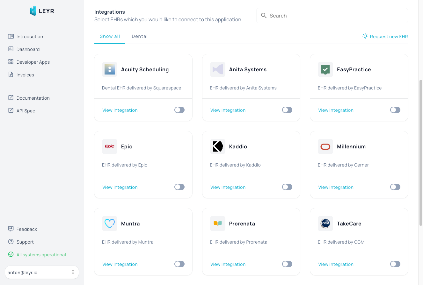This screenshot has width=423, height=285.
Task: Click the Anita Systems logo
Action: click(x=218, y=69)
